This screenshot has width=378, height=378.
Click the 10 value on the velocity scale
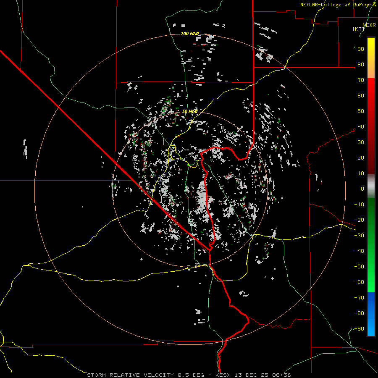(361, 173)
